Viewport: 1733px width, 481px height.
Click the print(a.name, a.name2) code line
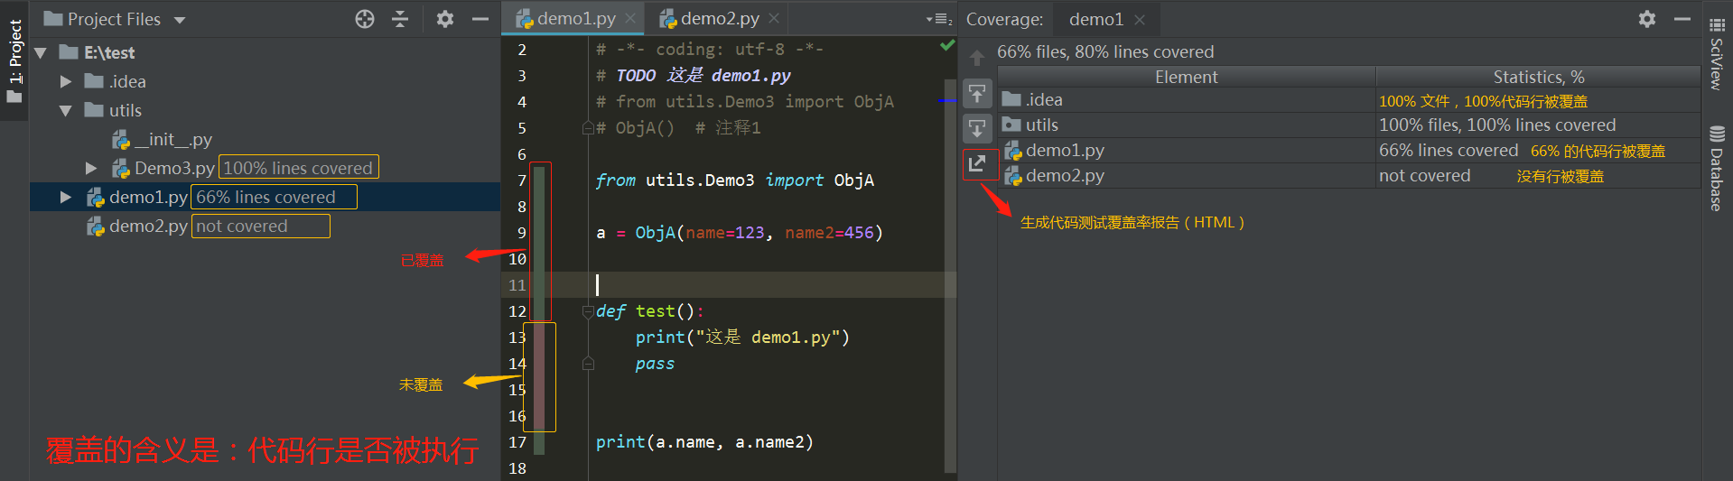pyautogui.click(x=704, y=442)
